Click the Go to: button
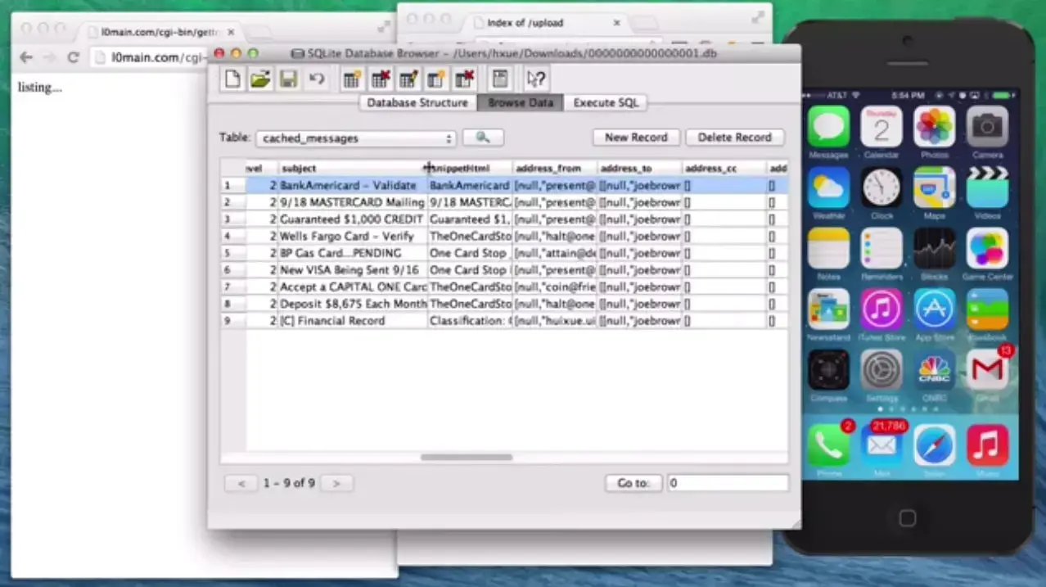 coord(633,483)
